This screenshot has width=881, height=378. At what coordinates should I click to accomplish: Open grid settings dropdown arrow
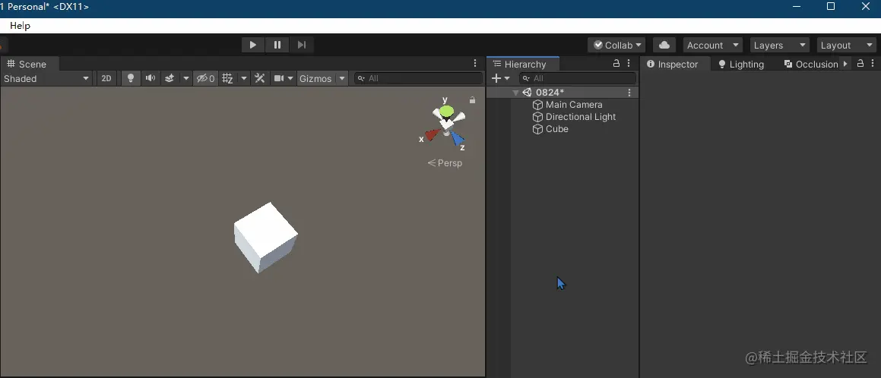click(x=244, y=78)
